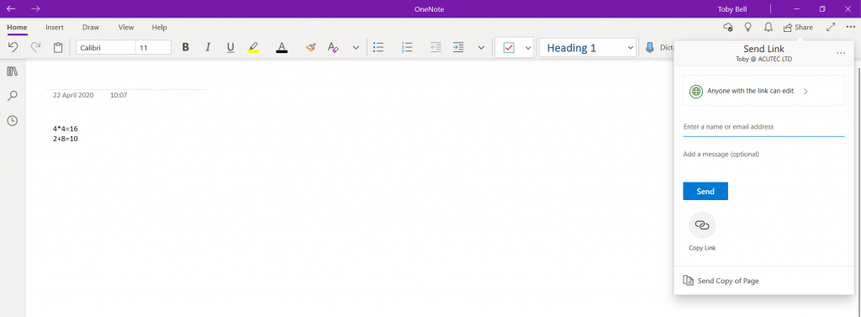Image resolution: width=861 pixels, height=317 pixels.
Task: Open the View tab
Action: (126, 28)
